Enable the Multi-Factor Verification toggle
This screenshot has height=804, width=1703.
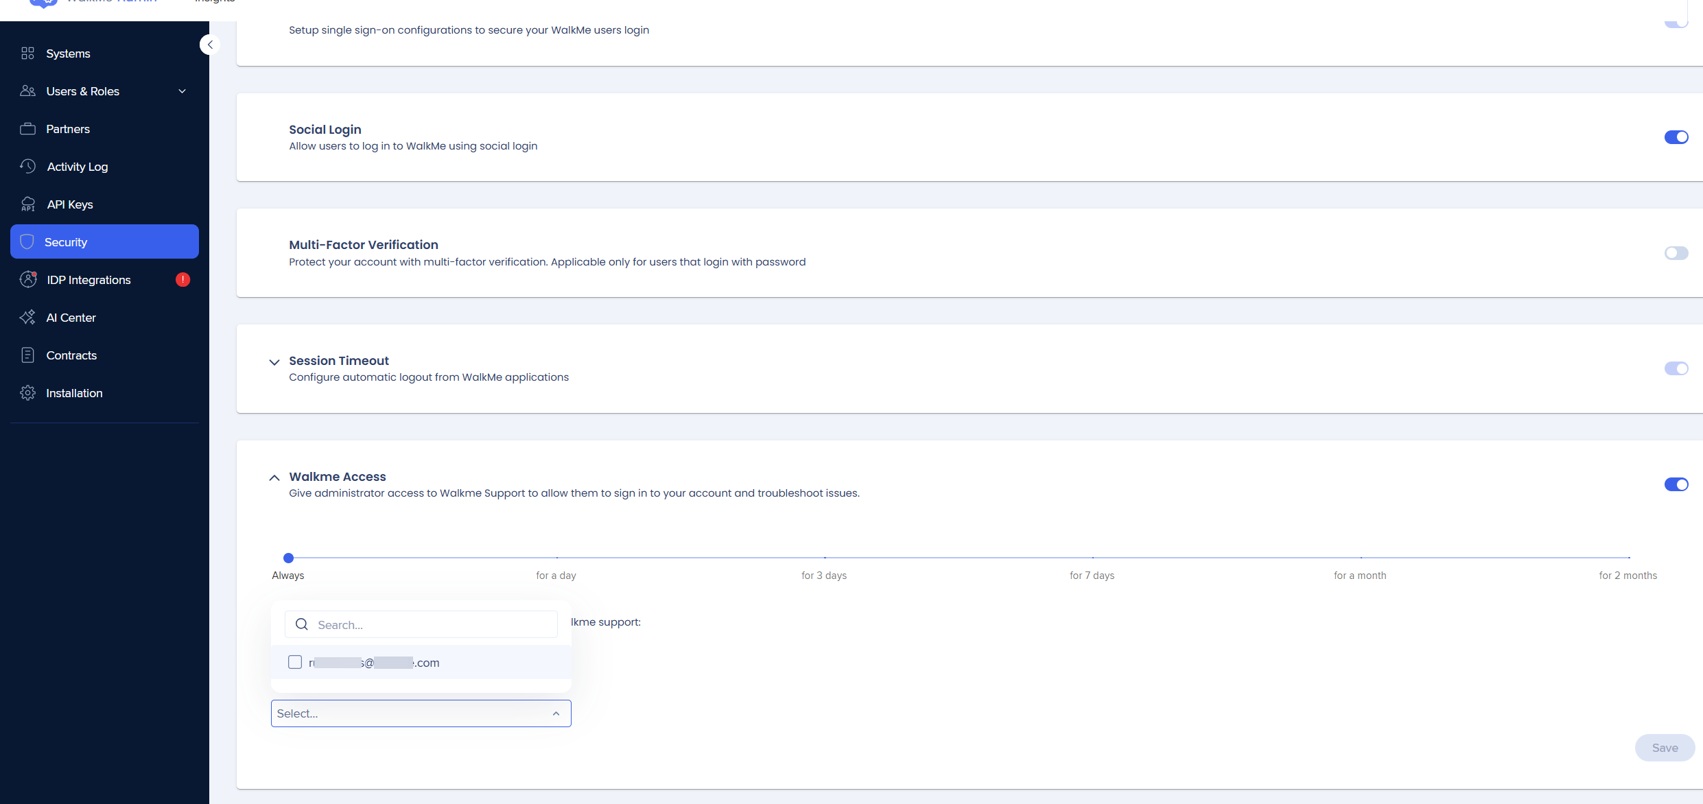[1676, 253]
